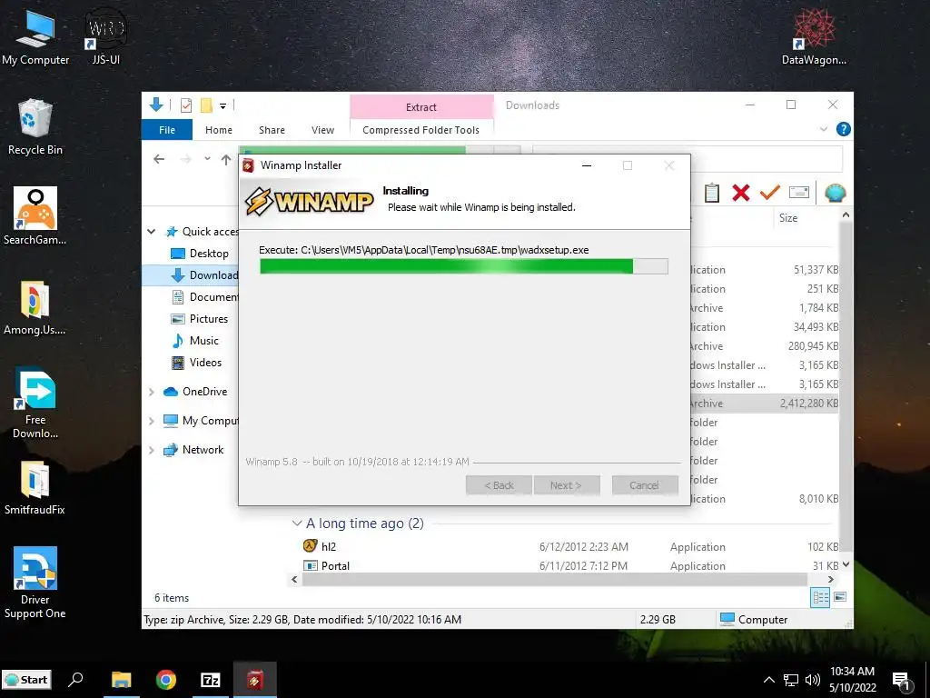Select Music in navigation pane
The image size is (930, 698).
194,341
